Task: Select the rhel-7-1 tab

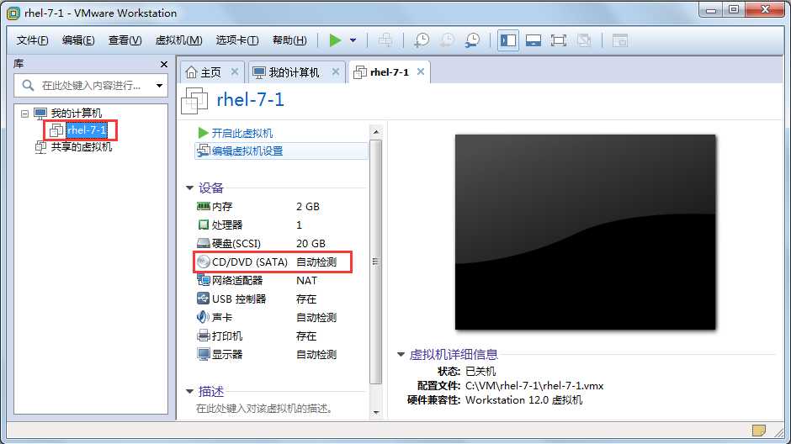Action: pyautogui.click(x=389, y=72)
